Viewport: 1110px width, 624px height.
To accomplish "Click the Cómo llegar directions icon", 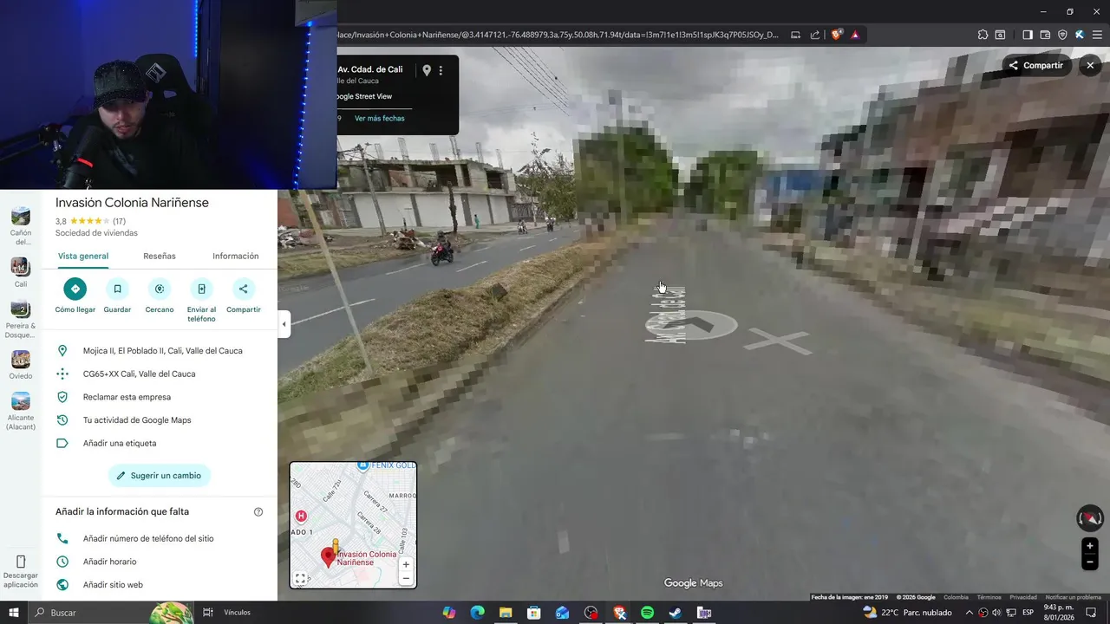I will click(75, 289).
